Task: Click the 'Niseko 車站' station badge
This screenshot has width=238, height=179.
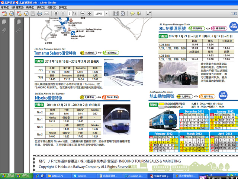Action: pos(110,97)
